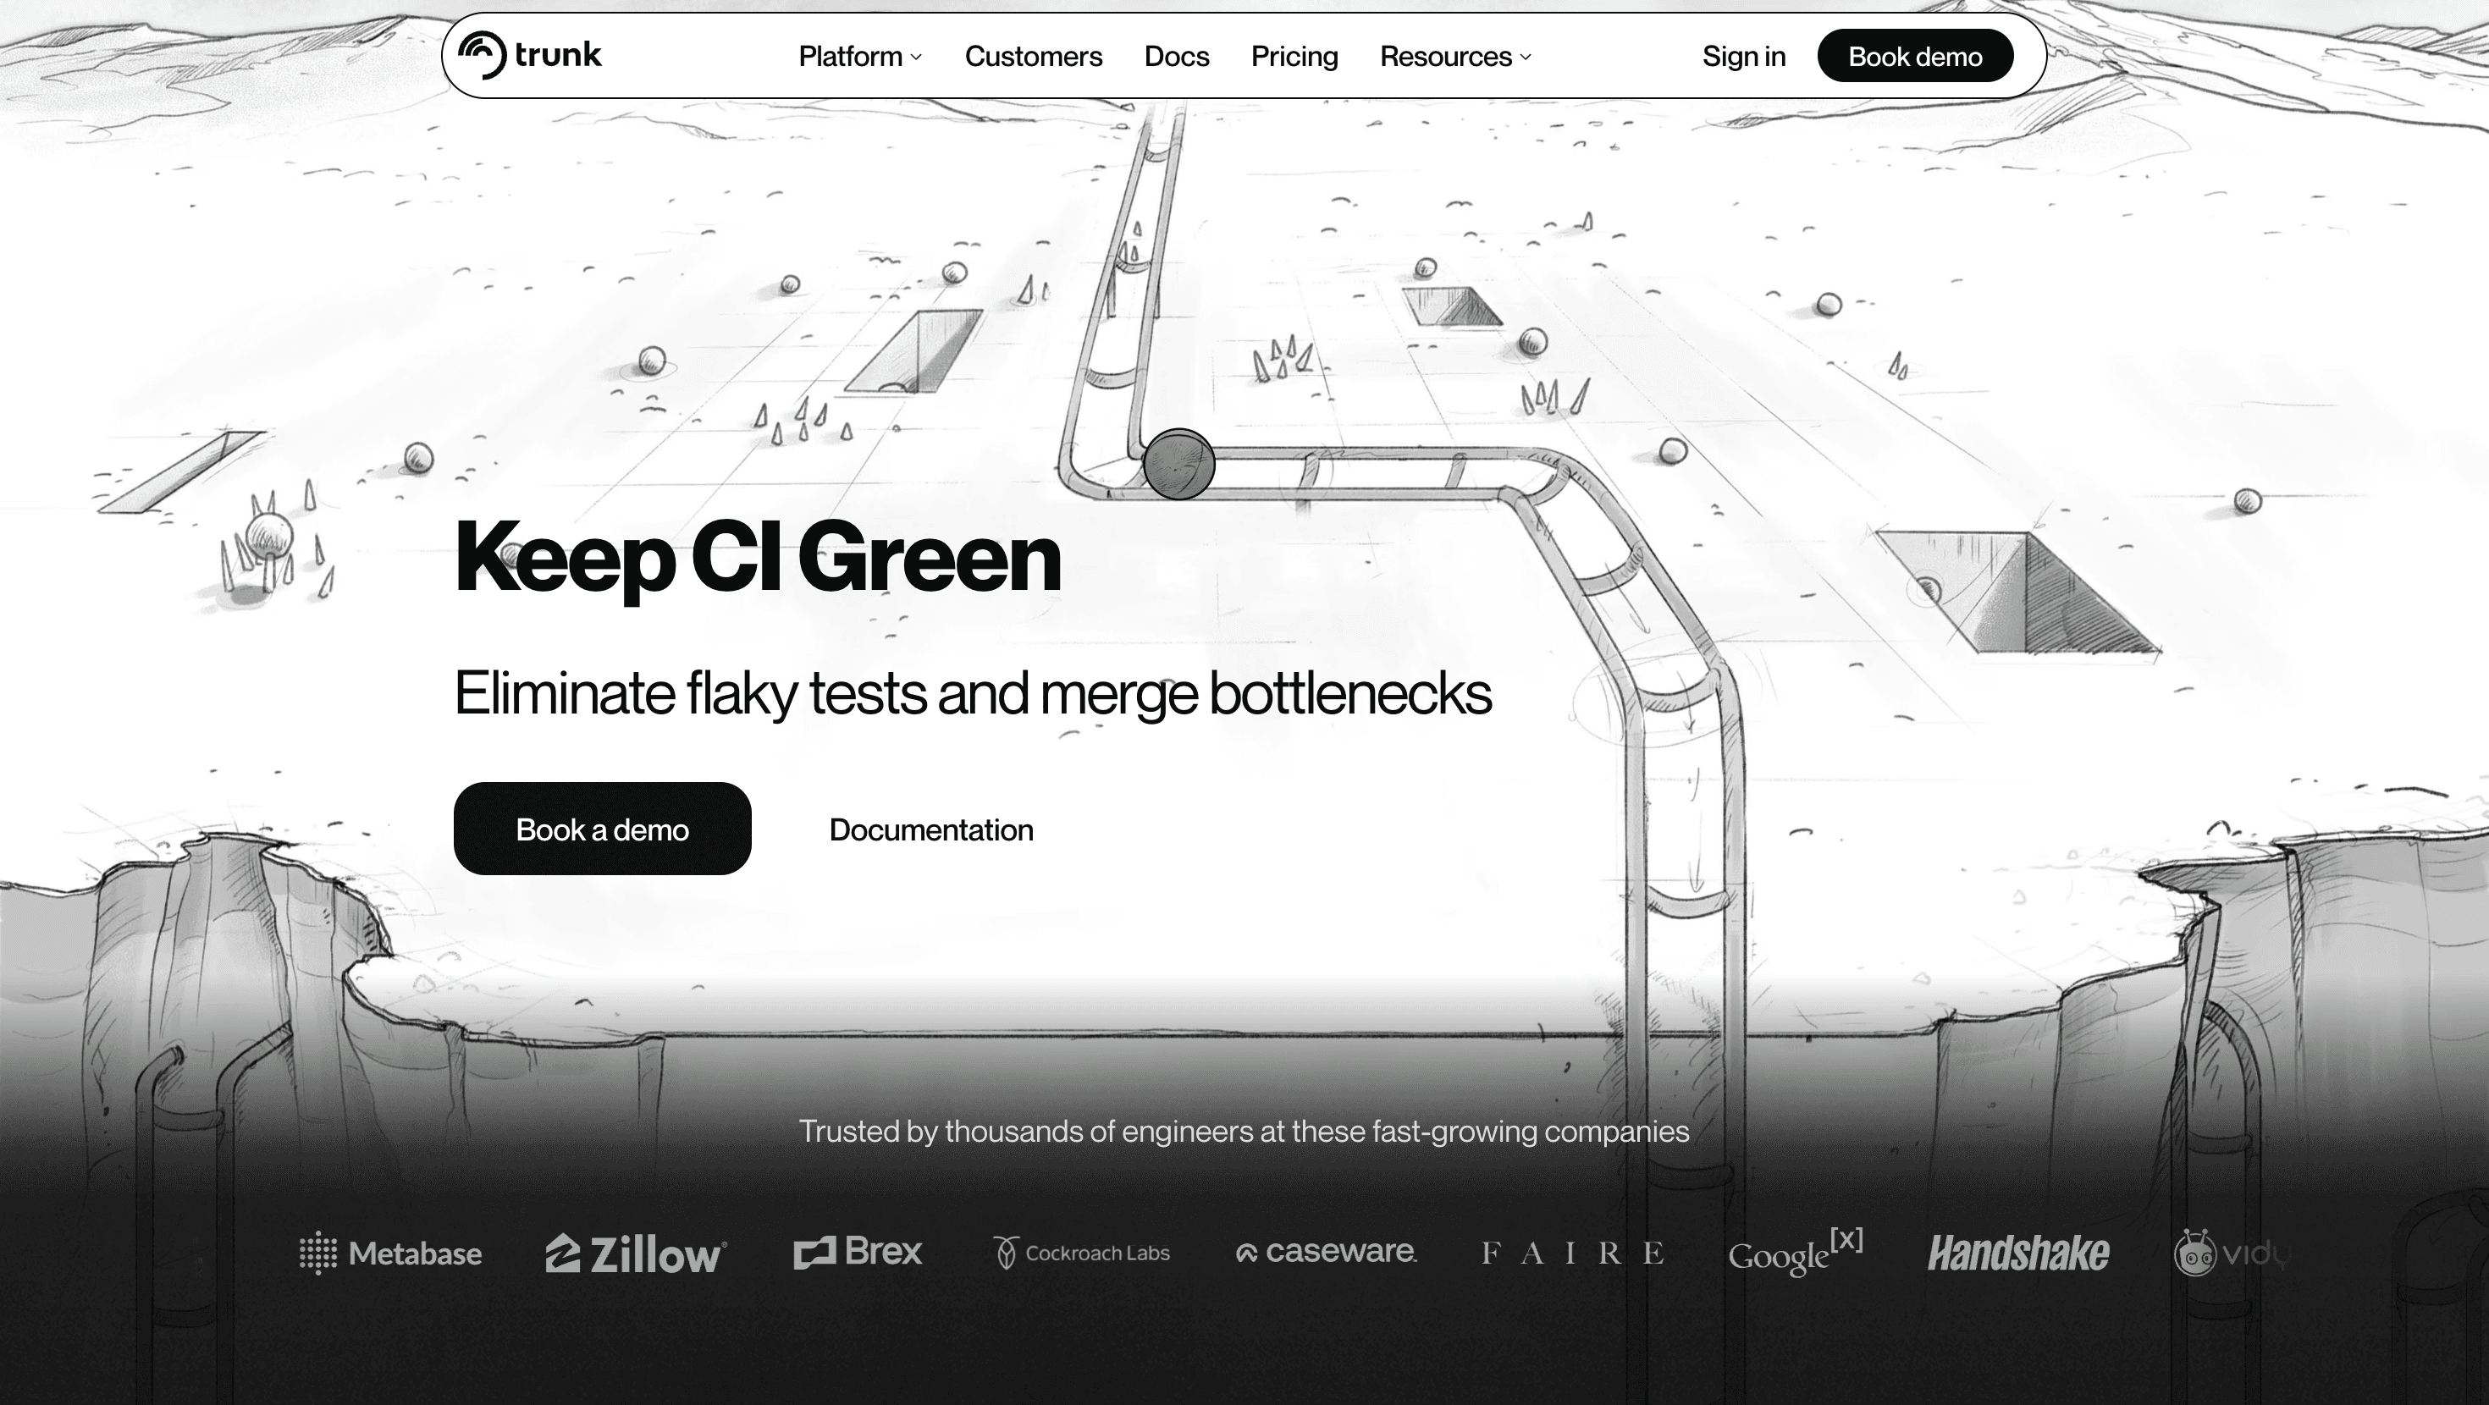The height and width of the screenshot is (1405, 2489).
Task: Click the Google X logo
Action: 1796,1253
